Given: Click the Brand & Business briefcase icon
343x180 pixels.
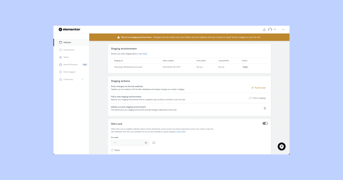Looking at the screenshot, I should click(x=60, y=64).
